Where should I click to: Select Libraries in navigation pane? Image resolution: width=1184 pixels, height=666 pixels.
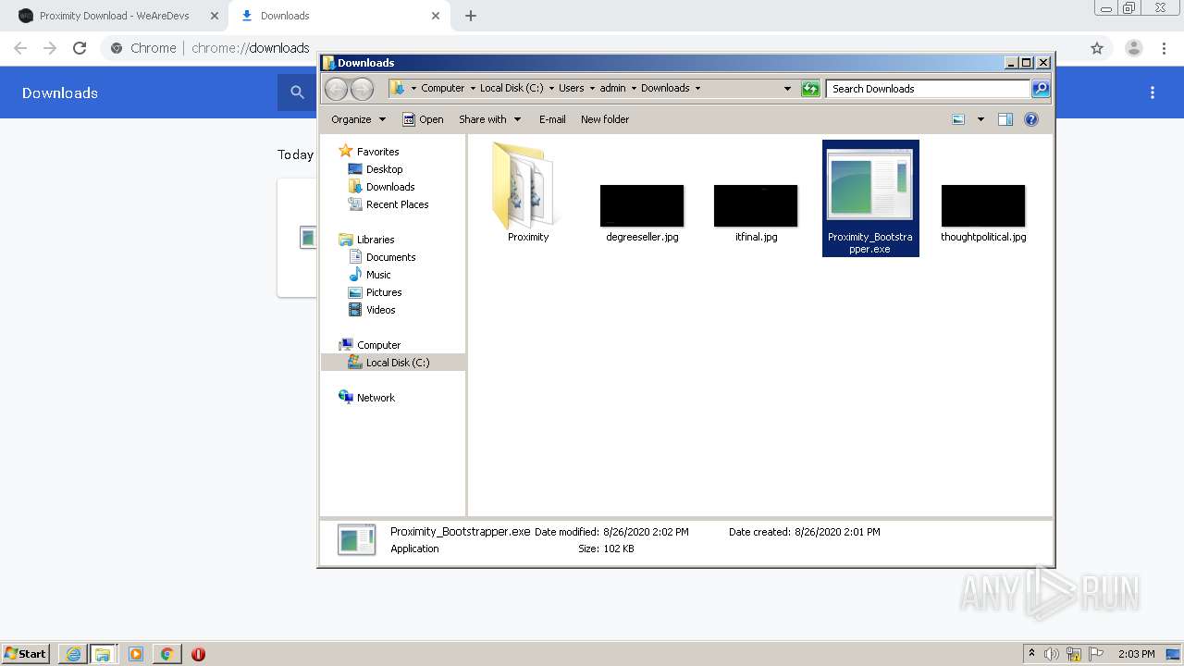point(367,240)
